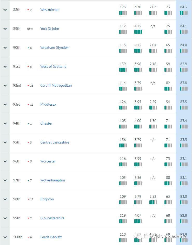Image resolution: width=192 pixels, height=245 pixels.
Task: Open the Gloucestershire university link
Action: coord(52,218)
